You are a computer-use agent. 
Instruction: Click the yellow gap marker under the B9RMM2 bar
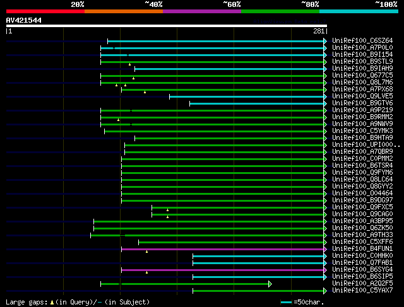coord(118,120)
